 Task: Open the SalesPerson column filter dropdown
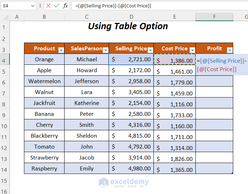tap(105, 50)
